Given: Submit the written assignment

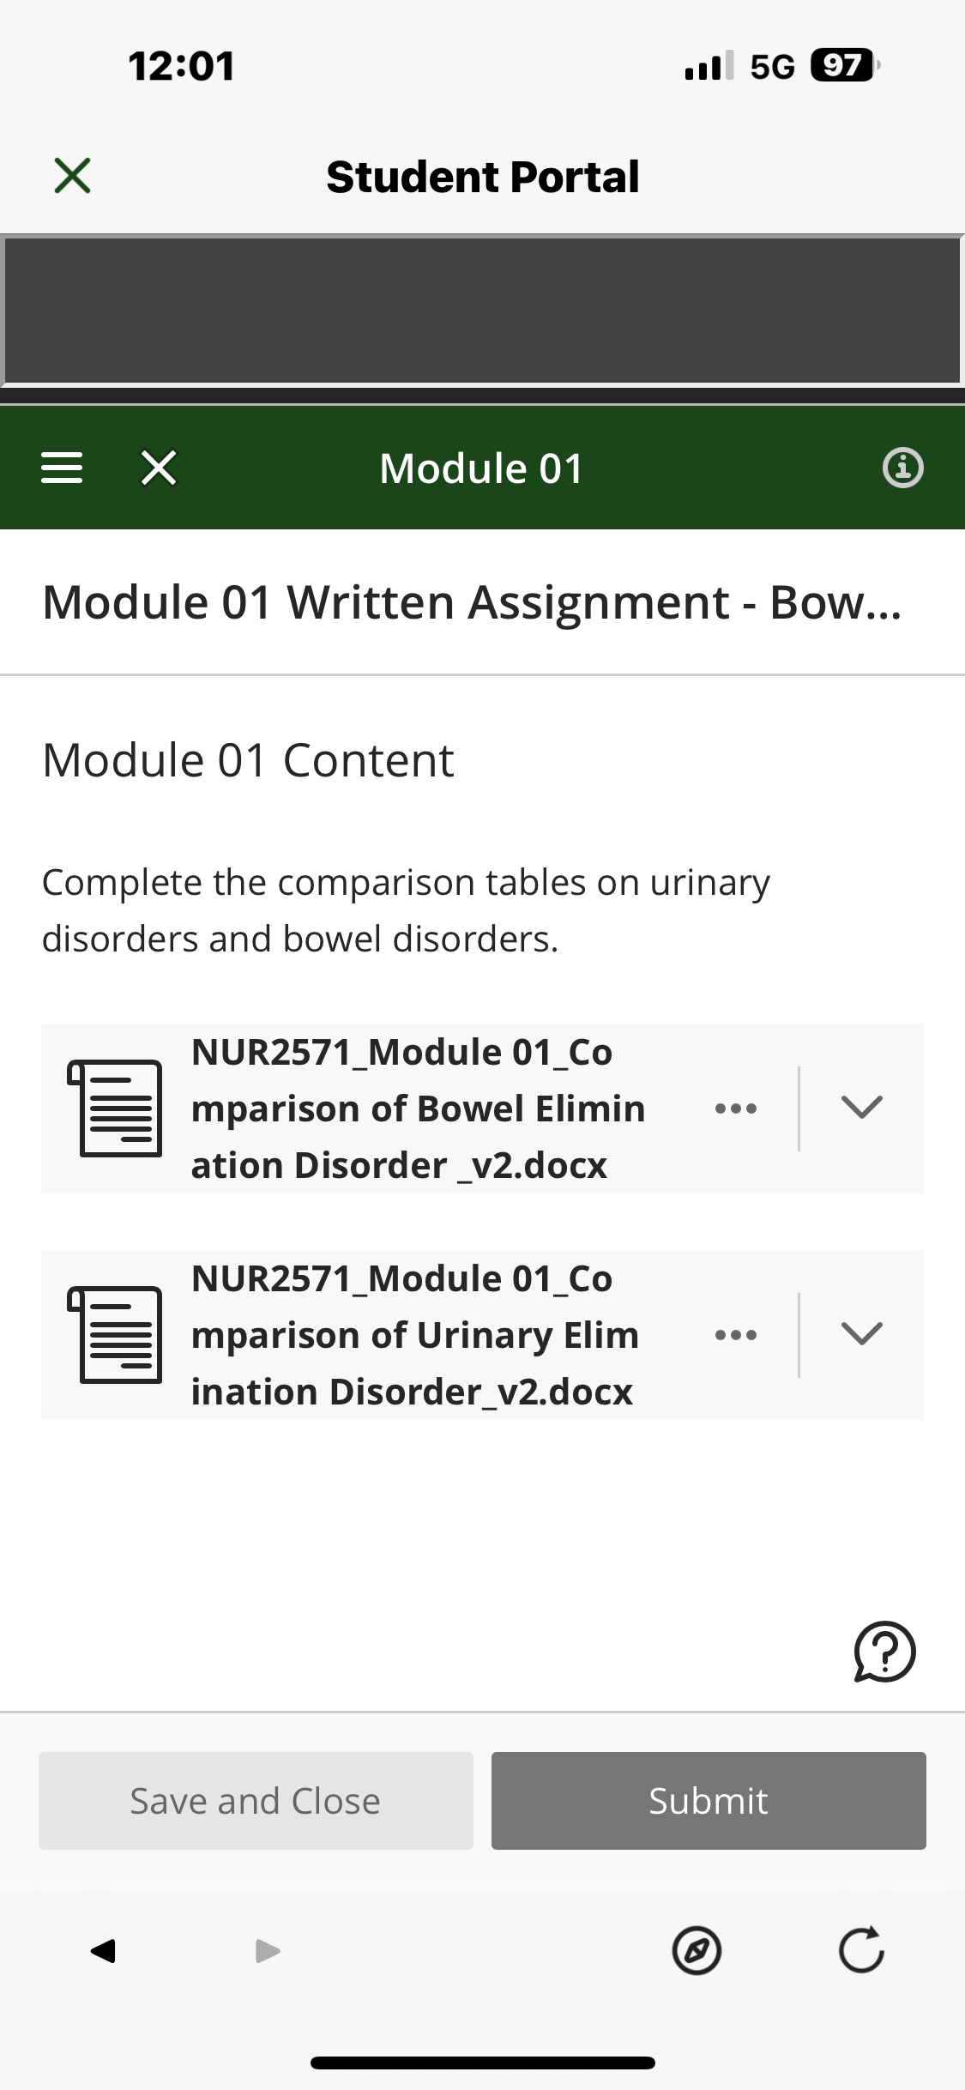Looking at the screenshot, I should (x=709, y=1801).
